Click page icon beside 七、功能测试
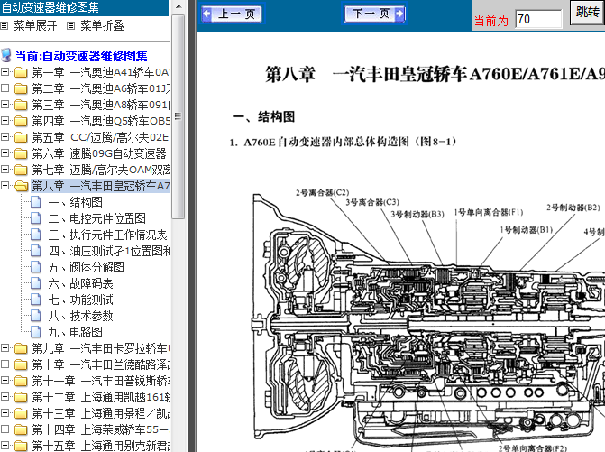This screenshot has width=605, height=452. tap(36, 300)
